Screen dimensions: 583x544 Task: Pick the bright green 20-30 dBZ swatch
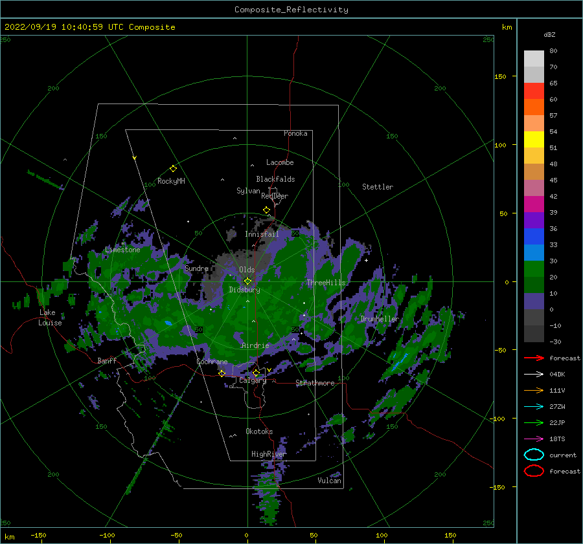[534, 269]
